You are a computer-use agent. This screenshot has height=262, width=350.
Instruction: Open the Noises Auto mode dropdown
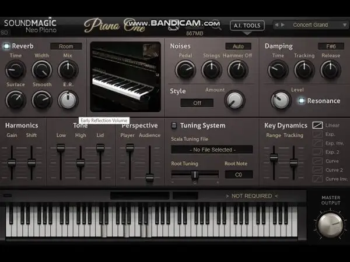pyautogui.click(x=238, y=46)
